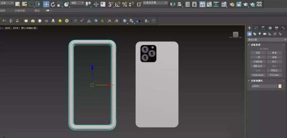
Task: Toggle the Ribbon display button
Action: click(202, 4)
